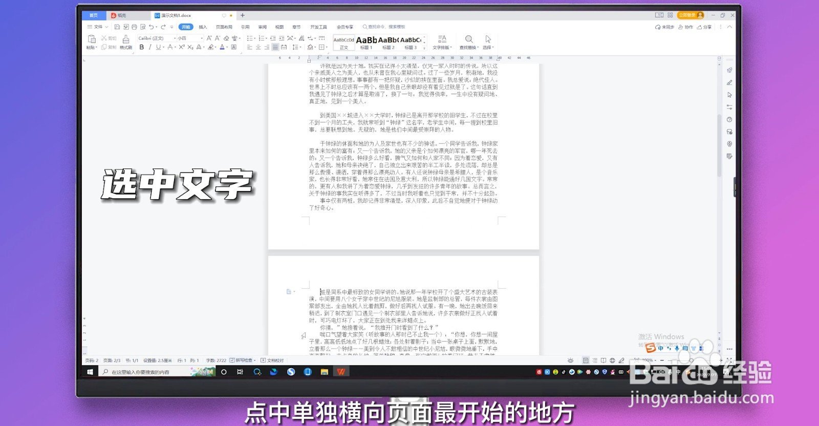
Task: Click the Save icon in quick access bar
Action: click(117, 27)
